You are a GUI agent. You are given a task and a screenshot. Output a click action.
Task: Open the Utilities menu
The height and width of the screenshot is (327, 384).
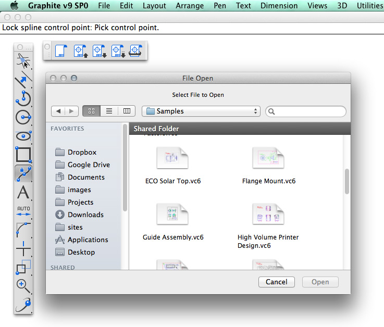point(370,5)
